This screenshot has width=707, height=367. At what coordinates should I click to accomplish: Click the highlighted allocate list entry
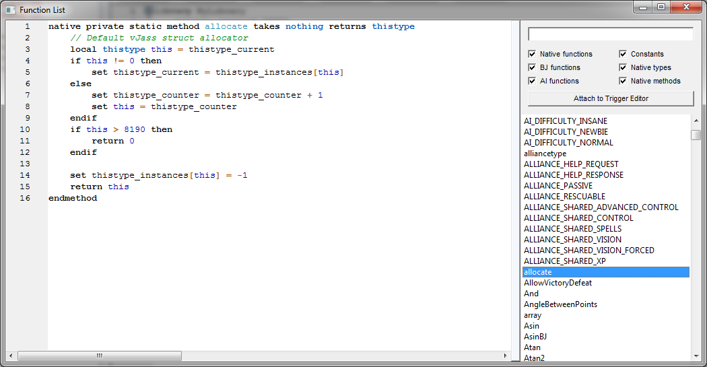pos(605,272)
